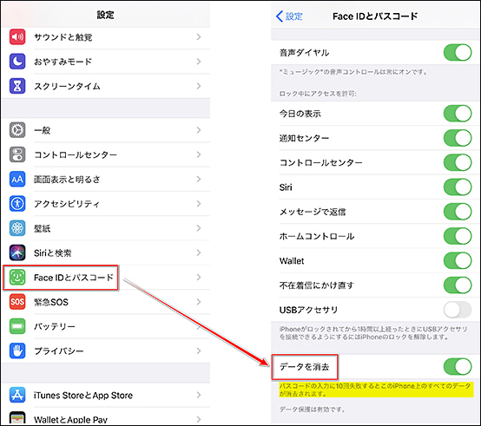Select the 一般 row label

point(42,130)
